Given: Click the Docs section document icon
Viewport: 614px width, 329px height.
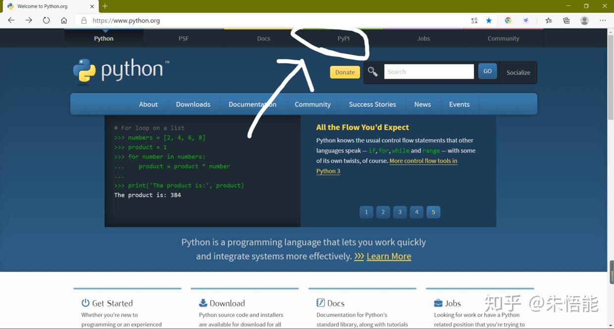Looking at the screenshot, I should point(320,303).
